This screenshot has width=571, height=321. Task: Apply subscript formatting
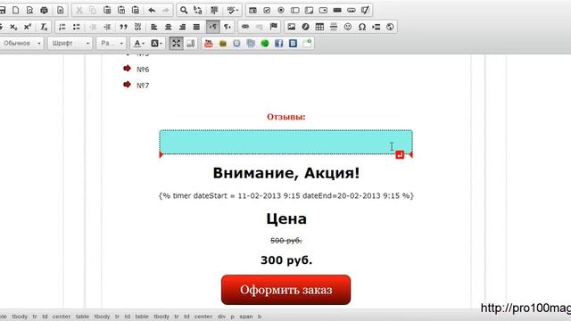click(x=13, y=27)
